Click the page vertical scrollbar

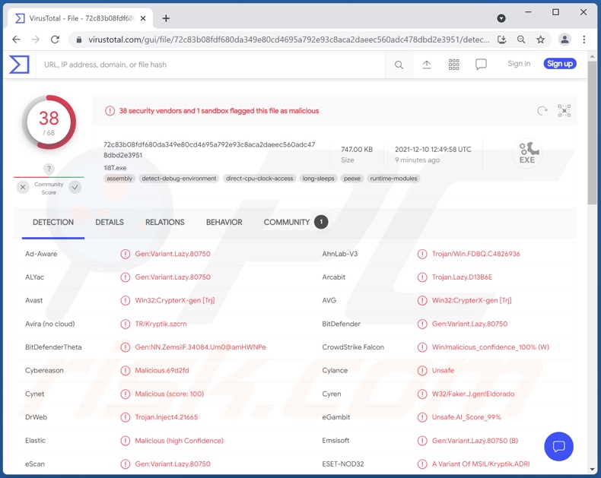tap(592, 132)
